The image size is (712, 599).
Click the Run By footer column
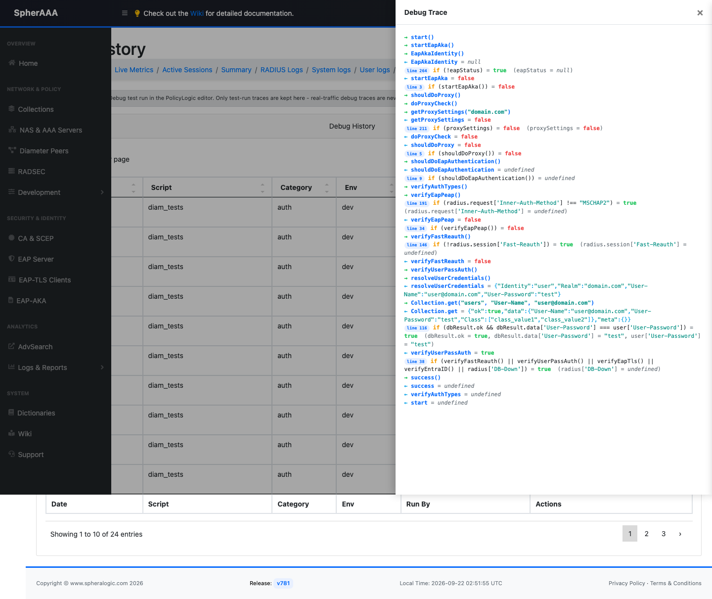[465, 504]
